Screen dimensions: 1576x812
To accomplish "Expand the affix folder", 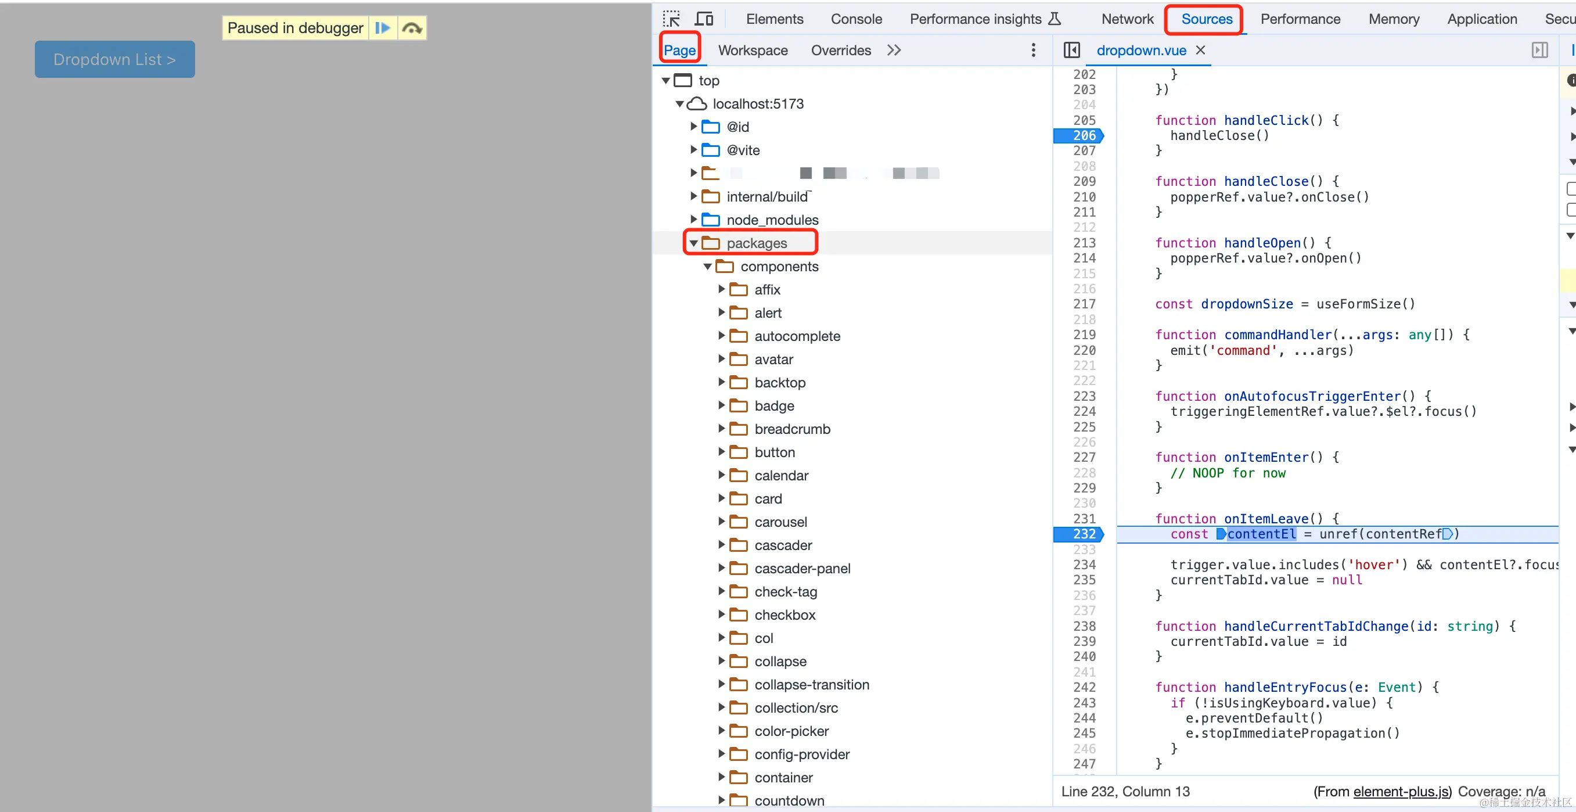I will pos(721,289).
